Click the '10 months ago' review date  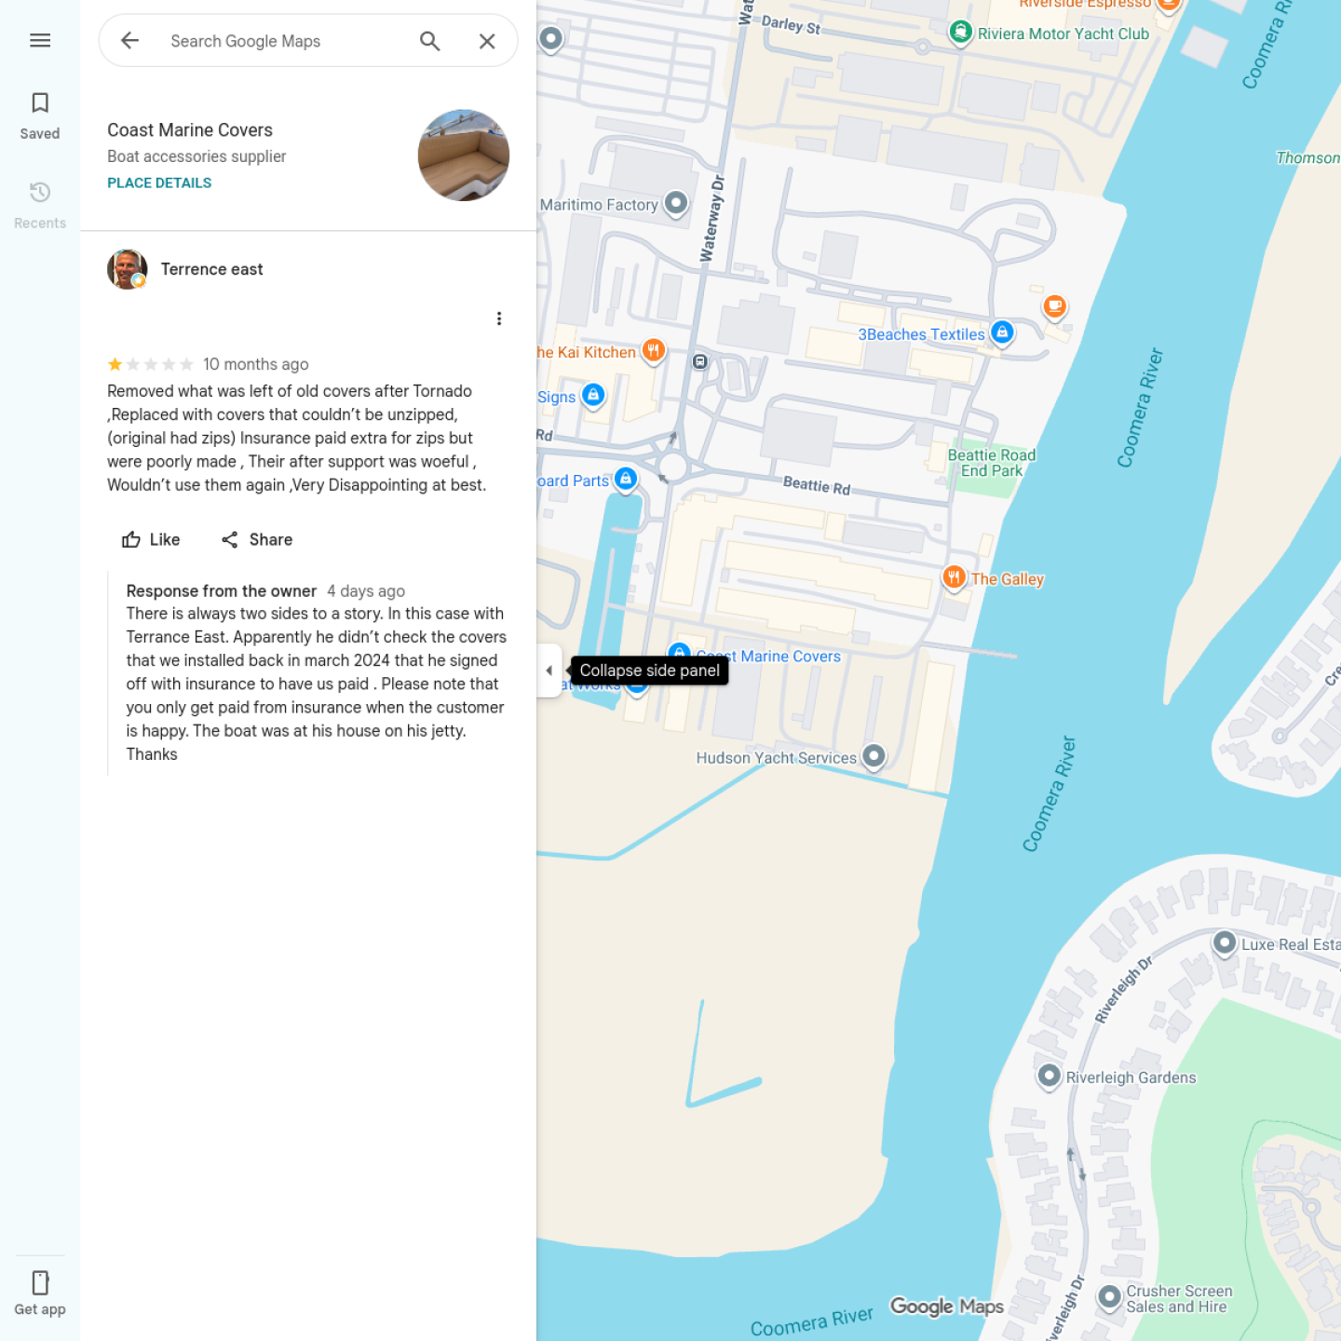click(x=256, y=364)
